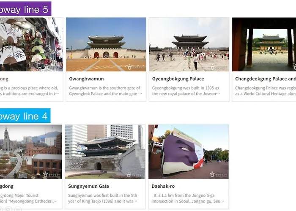Click the Changdeokgung Palace title link
Screen dimensions: 296x211
click(266, 79)
